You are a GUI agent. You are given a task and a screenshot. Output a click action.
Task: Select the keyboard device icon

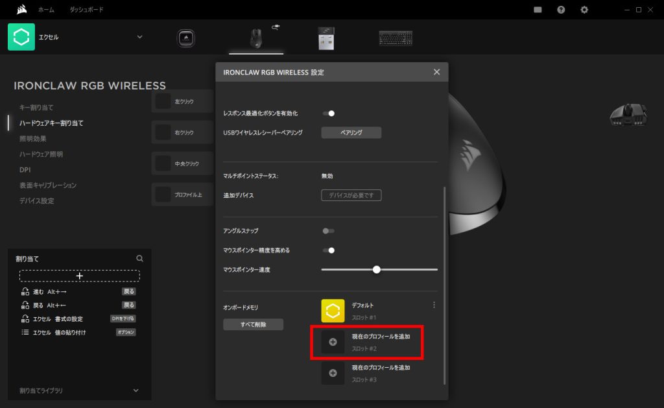(x=396, y=38)
